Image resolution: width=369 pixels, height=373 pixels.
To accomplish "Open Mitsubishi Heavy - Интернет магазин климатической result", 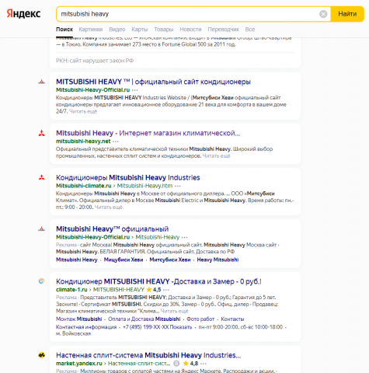I will pos(148,133).
